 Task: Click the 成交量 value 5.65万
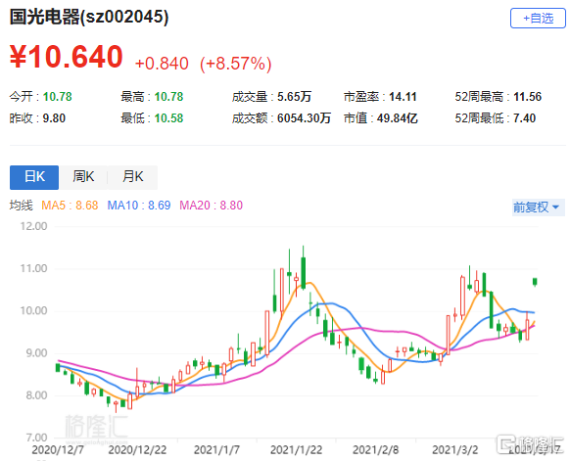point(295,97)
